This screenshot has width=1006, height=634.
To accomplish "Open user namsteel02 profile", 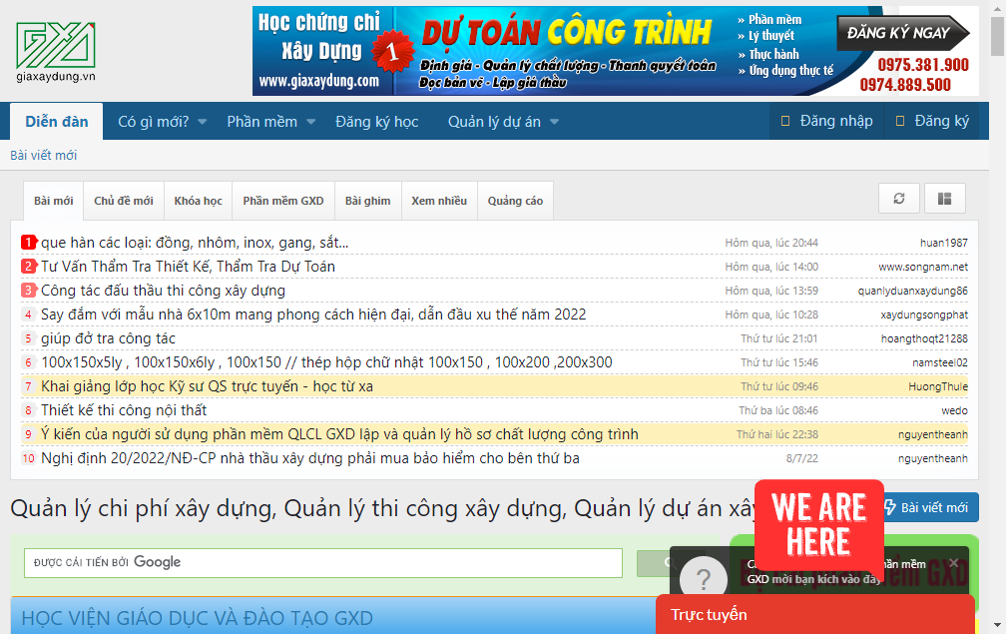I will click(x=940, y=362).
